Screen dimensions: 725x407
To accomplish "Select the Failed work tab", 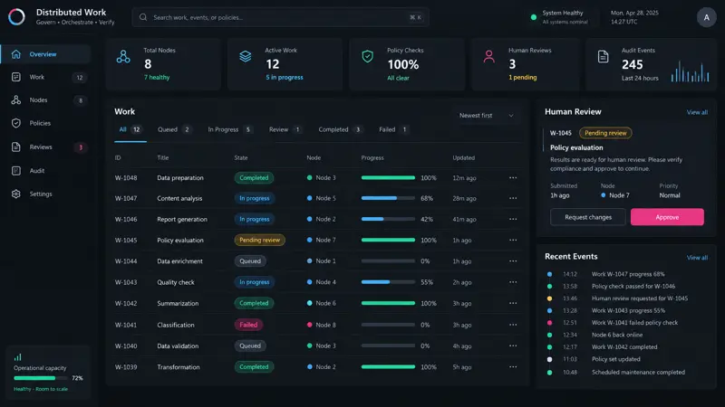I will [393, 129].
